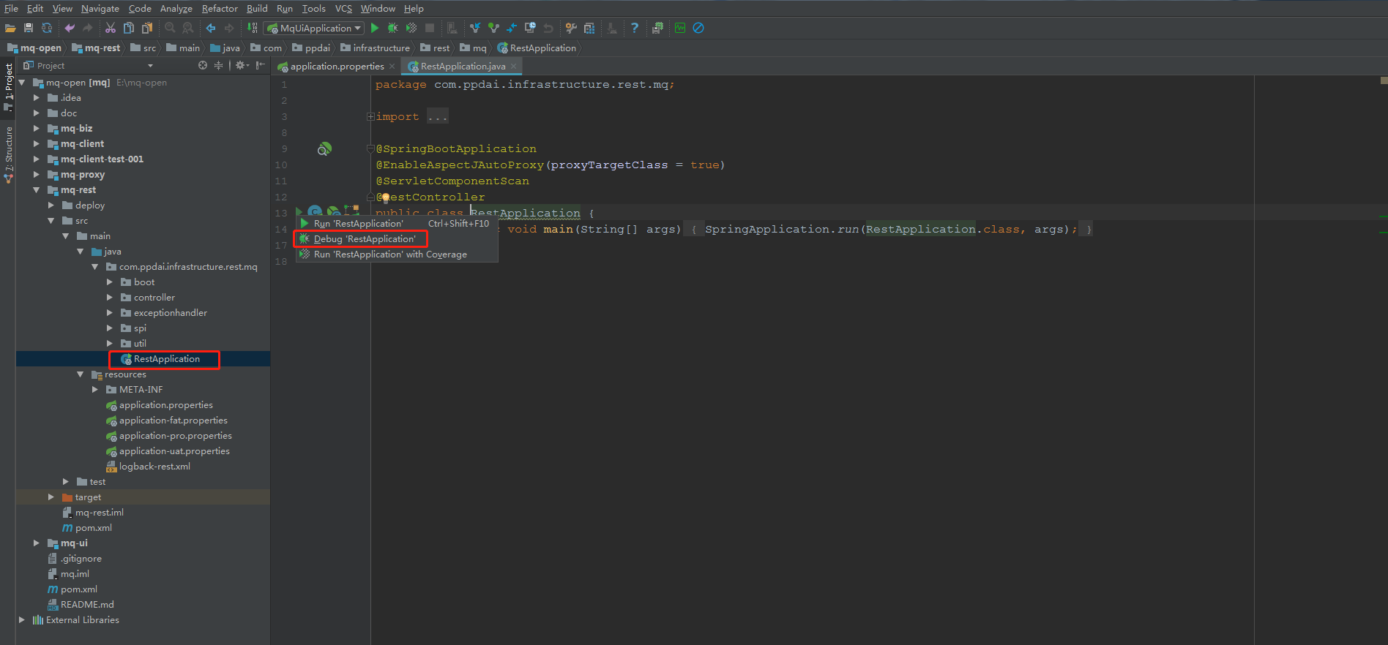1388x645 pixels.
Task: Expand the mq-biz module
Action: coord(37,129)
